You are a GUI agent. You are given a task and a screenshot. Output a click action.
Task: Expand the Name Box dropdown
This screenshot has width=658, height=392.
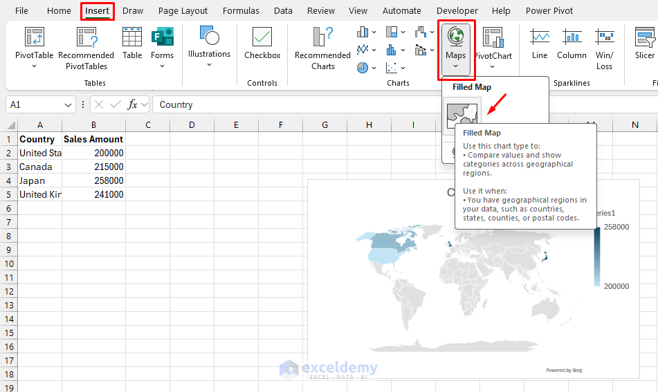68,105
